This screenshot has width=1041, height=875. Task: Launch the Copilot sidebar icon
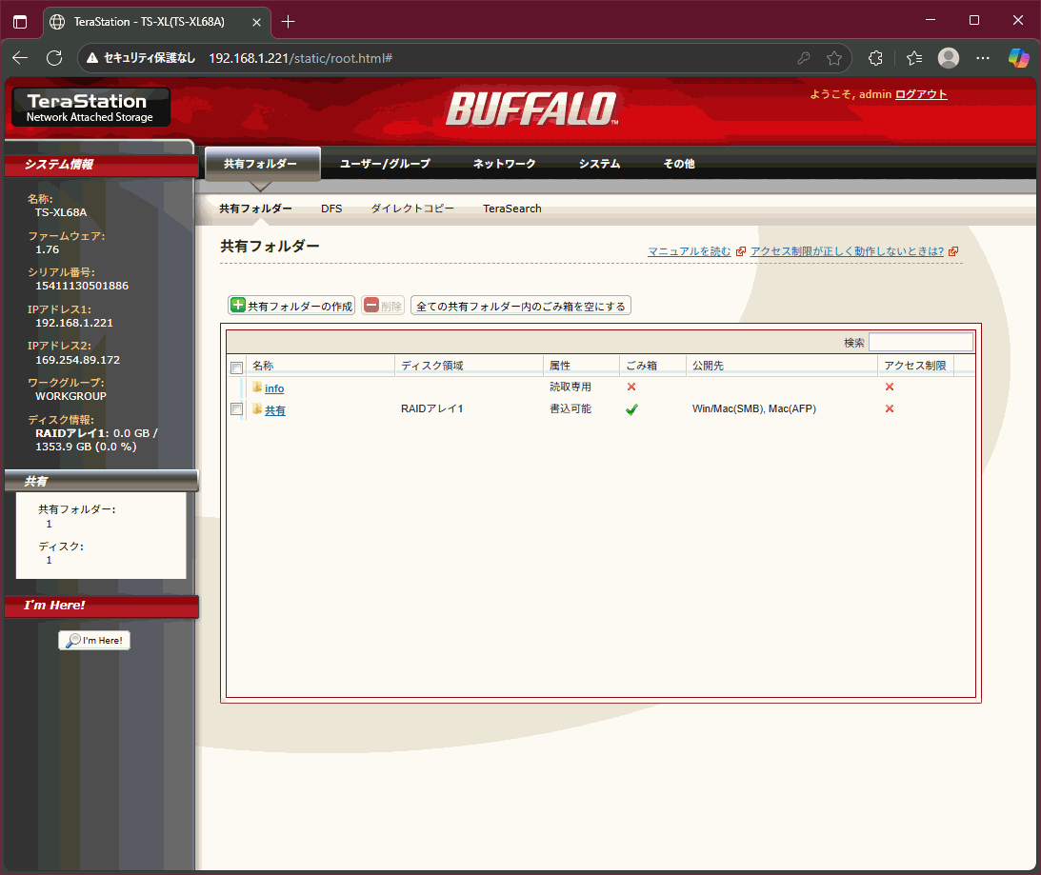tap(1018, 58)
